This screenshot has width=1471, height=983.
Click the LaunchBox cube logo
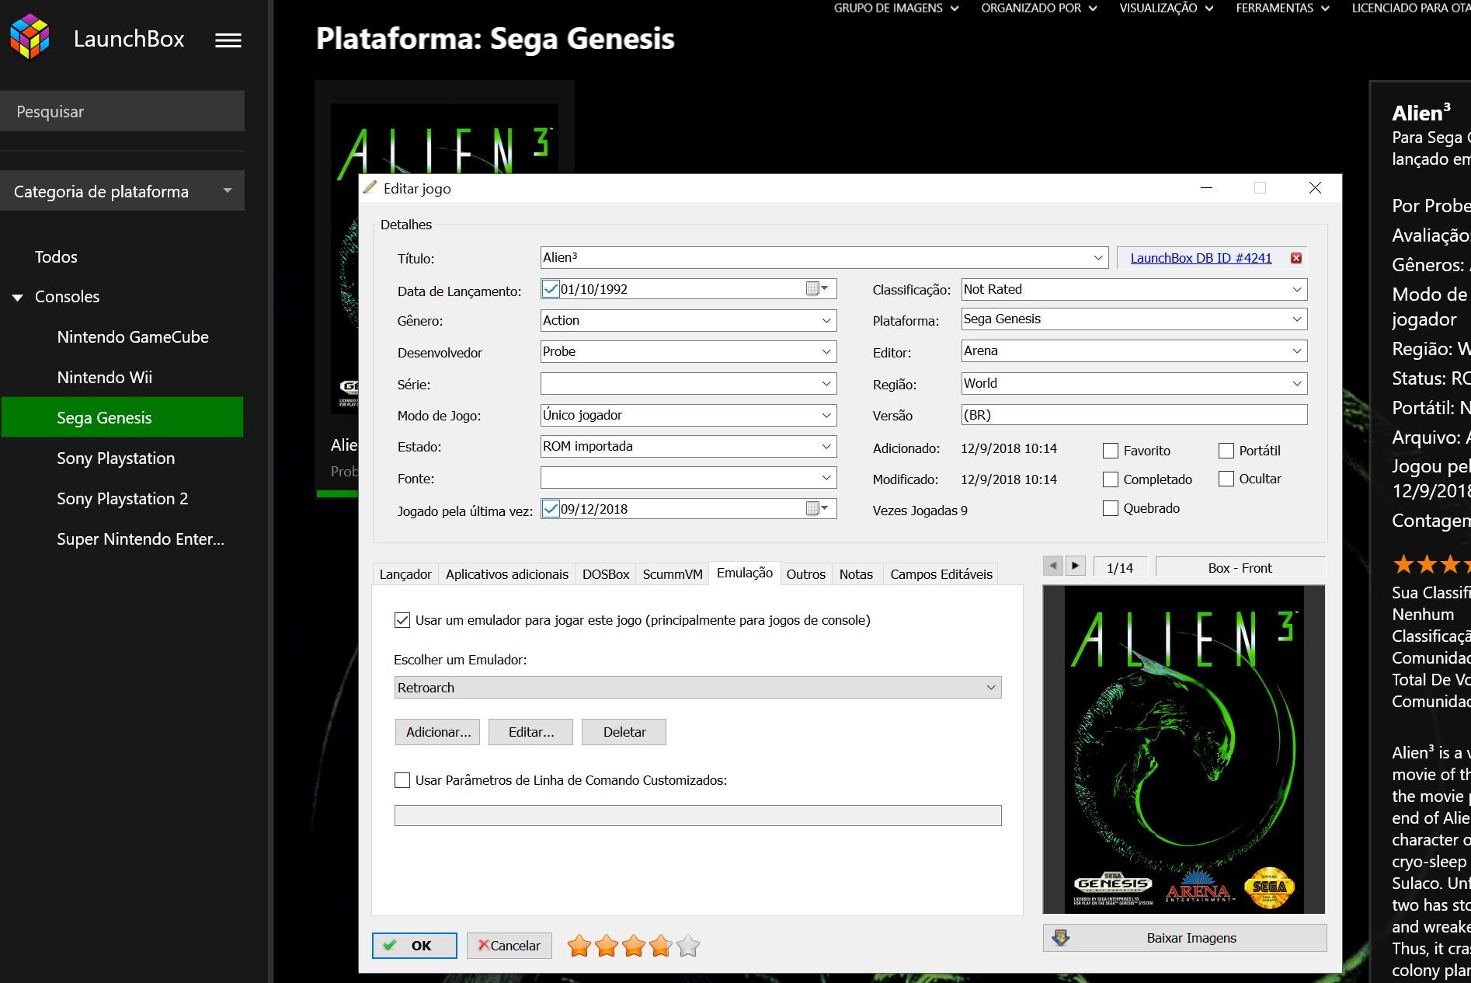(30, 37)
